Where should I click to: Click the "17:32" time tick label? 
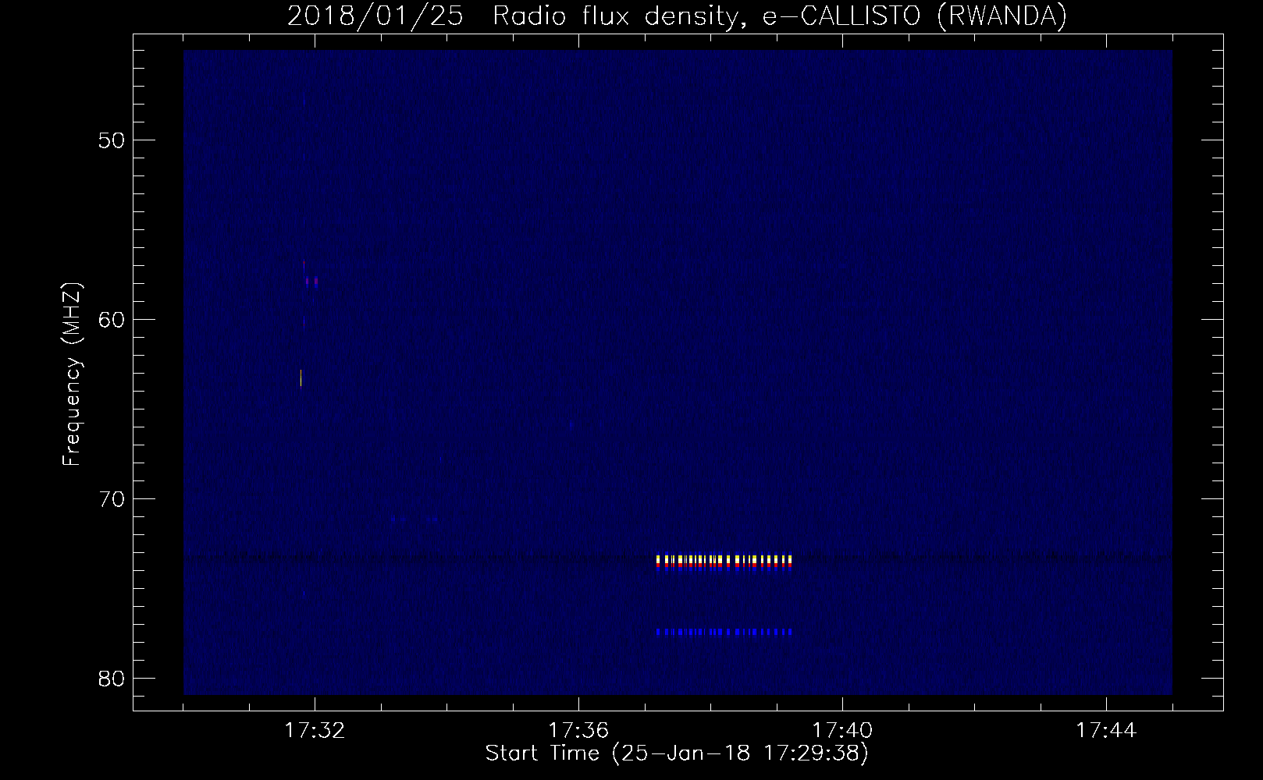pyautogui.click(x=315, y=731)
